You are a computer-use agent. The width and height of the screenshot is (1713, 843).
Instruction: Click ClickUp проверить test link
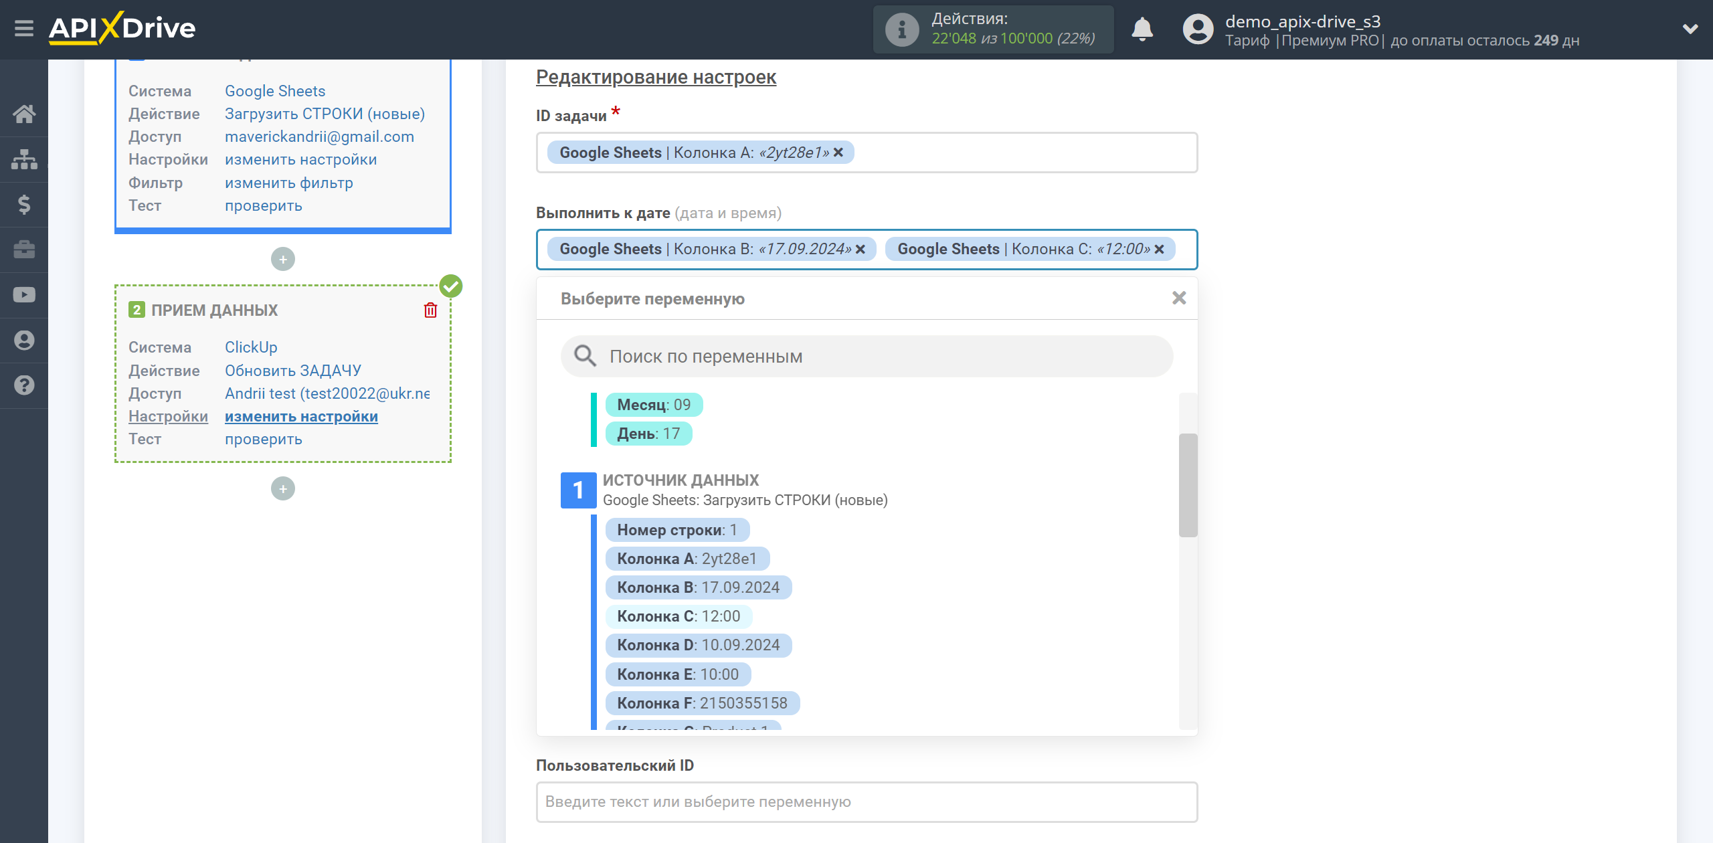pos(263,439)
